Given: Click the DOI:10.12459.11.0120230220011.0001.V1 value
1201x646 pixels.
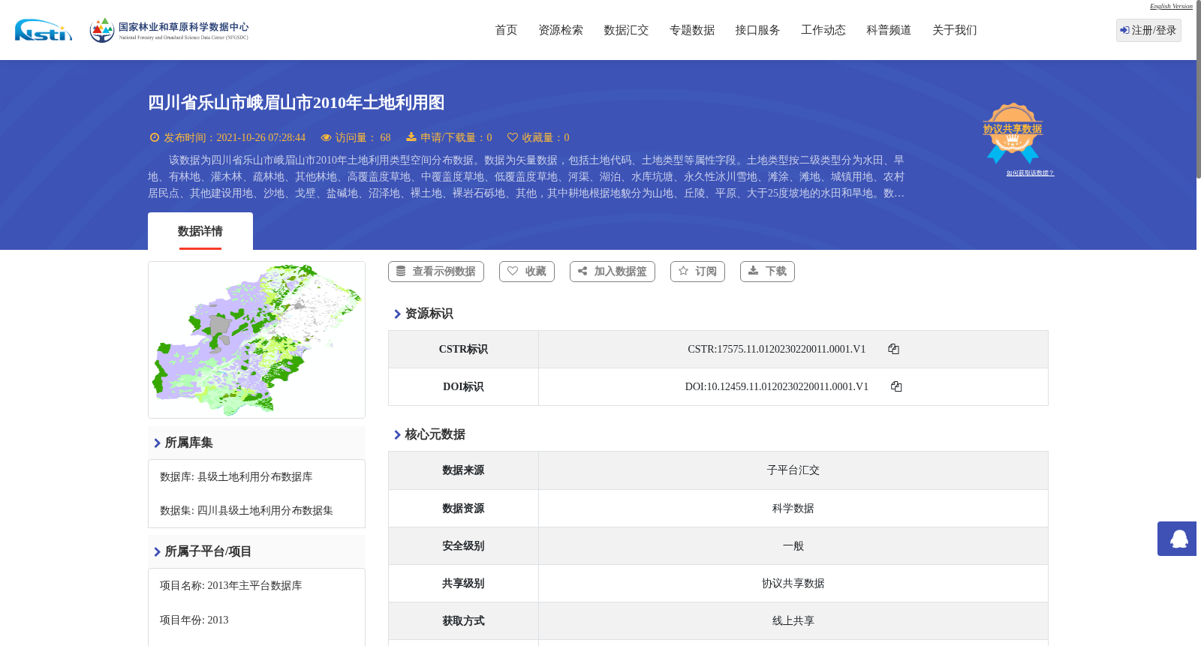Looking at the screenshot, I should [x=777, y=387].
